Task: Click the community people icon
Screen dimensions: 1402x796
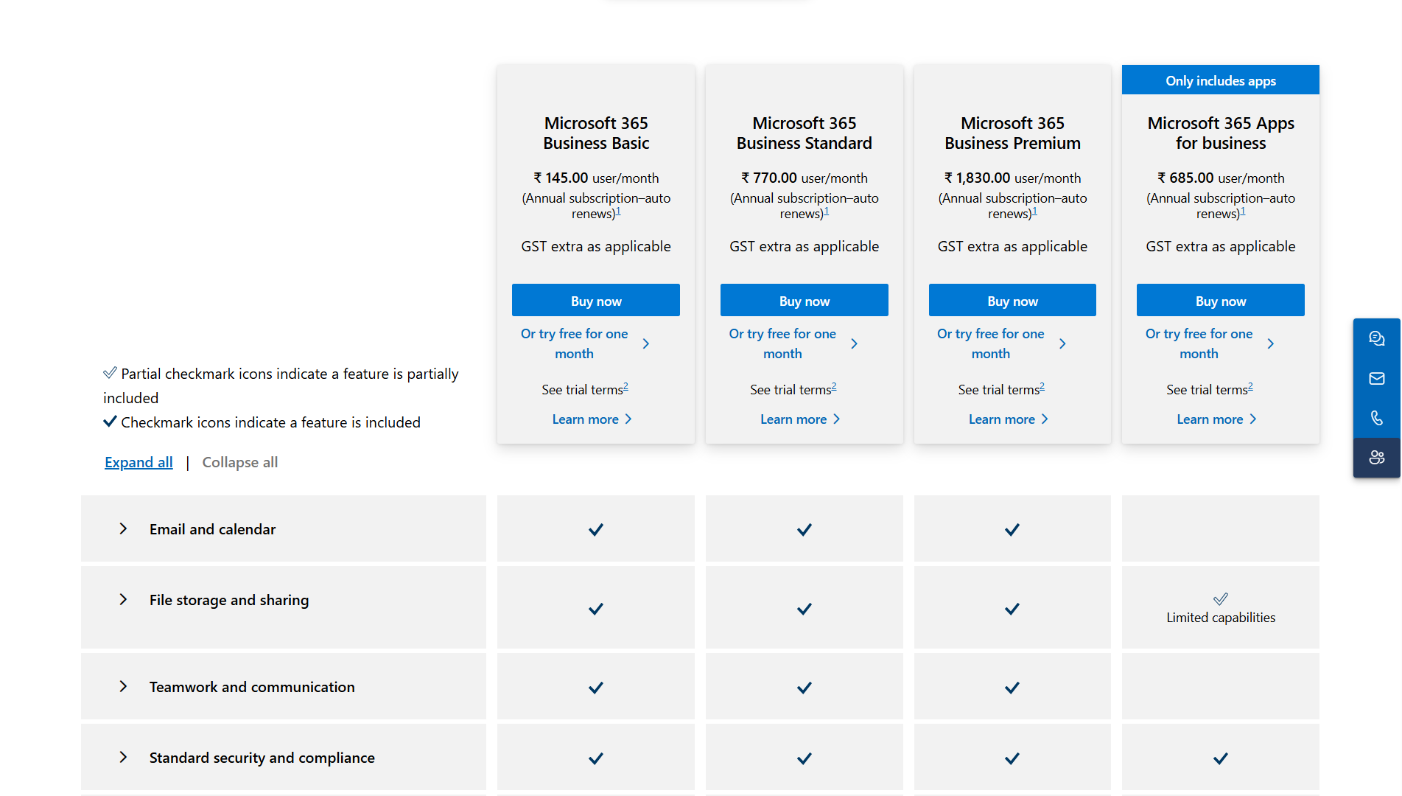Action: [x=1376, y=458]
